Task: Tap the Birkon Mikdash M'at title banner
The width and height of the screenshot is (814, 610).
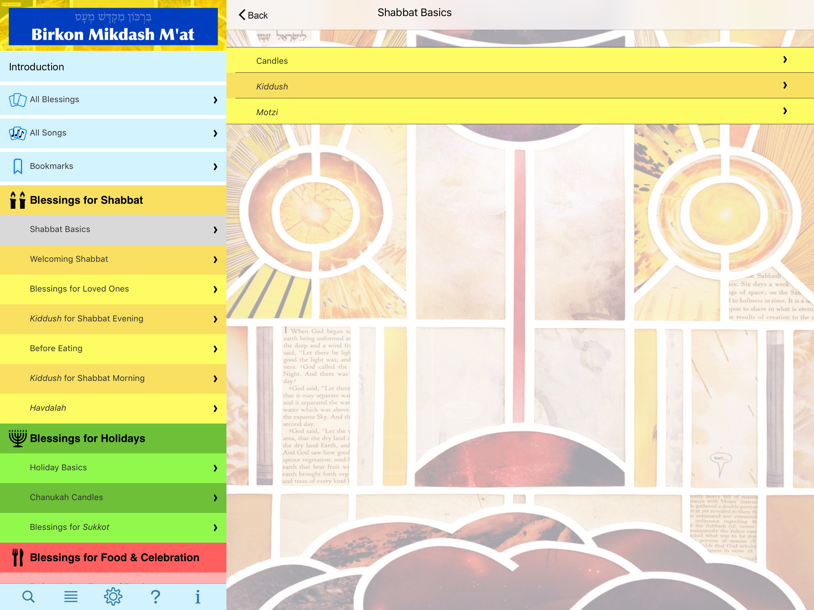Action: coord(113,27)
